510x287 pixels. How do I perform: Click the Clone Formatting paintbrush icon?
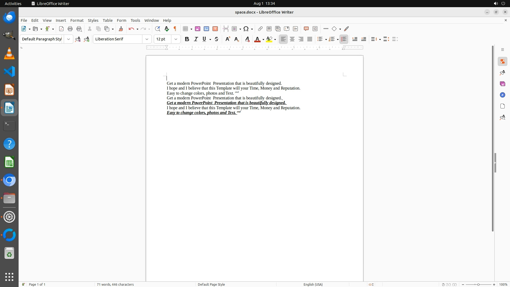(x=121, y=29)
